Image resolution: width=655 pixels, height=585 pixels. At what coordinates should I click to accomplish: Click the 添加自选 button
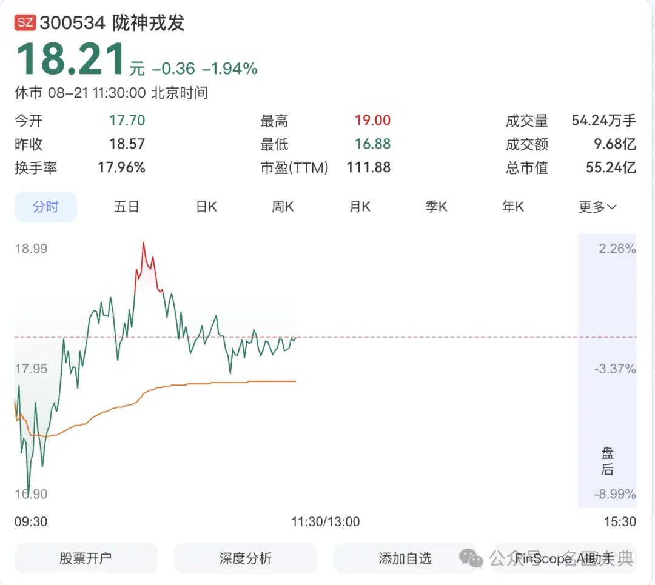coord(405,558)
